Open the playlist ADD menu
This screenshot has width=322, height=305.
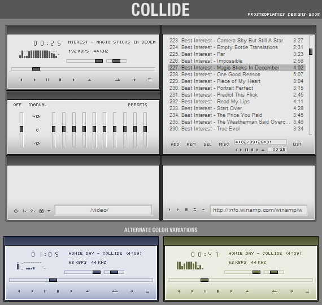pyautogui.click(x=175, y=145)
